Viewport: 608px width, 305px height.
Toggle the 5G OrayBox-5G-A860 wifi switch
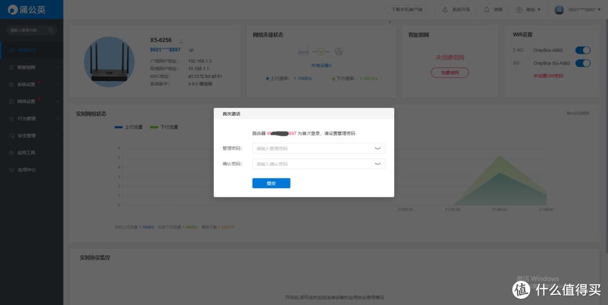coord(583,63)
